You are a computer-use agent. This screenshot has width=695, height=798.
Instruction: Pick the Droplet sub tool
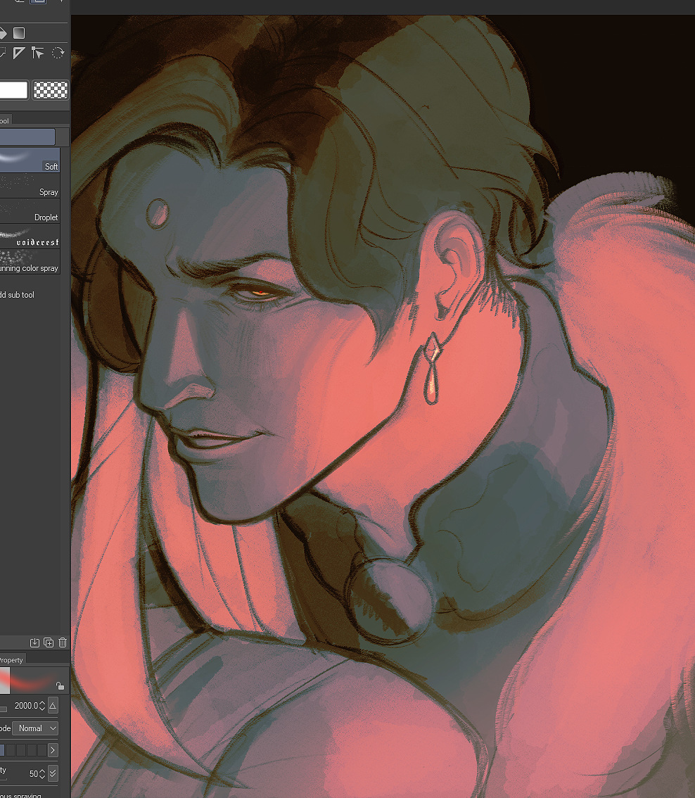pos(30,210)
